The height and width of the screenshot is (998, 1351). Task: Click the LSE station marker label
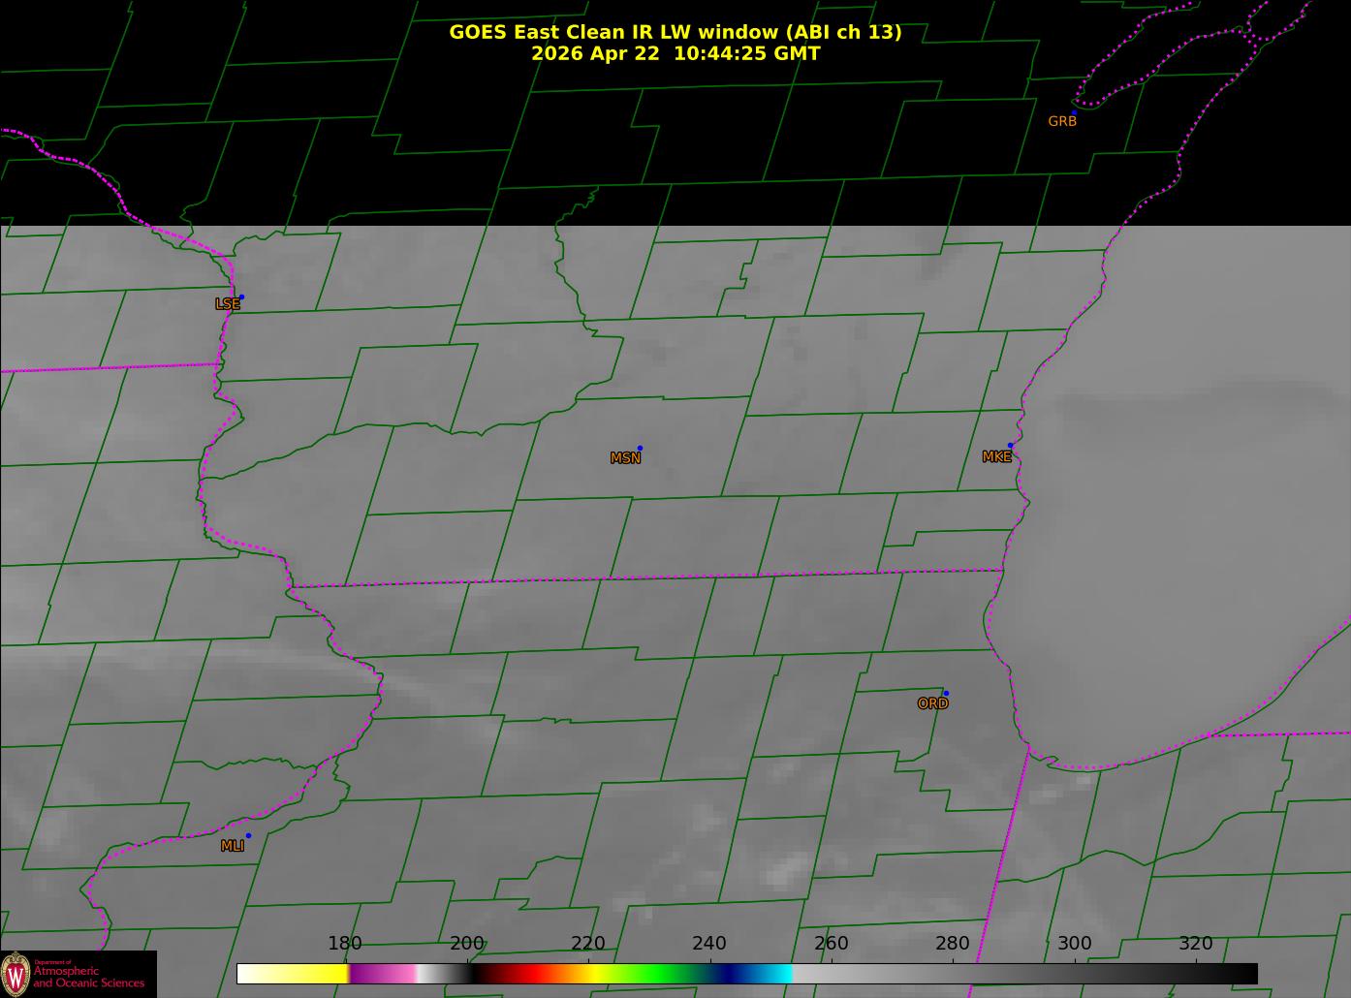(x=228, y=303)
